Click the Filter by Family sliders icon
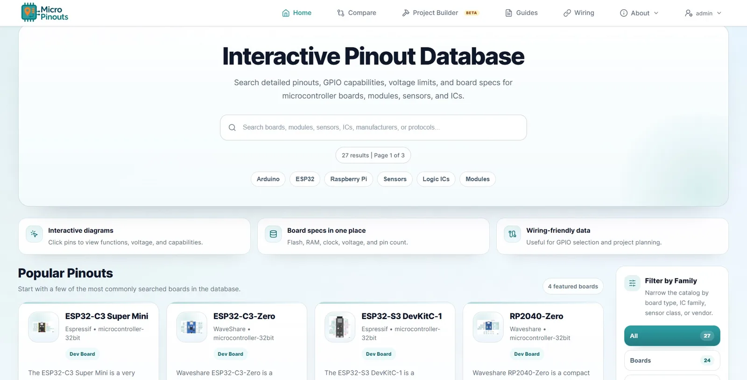The height and width of the screenshot is (380, 747). pos(632,283)
